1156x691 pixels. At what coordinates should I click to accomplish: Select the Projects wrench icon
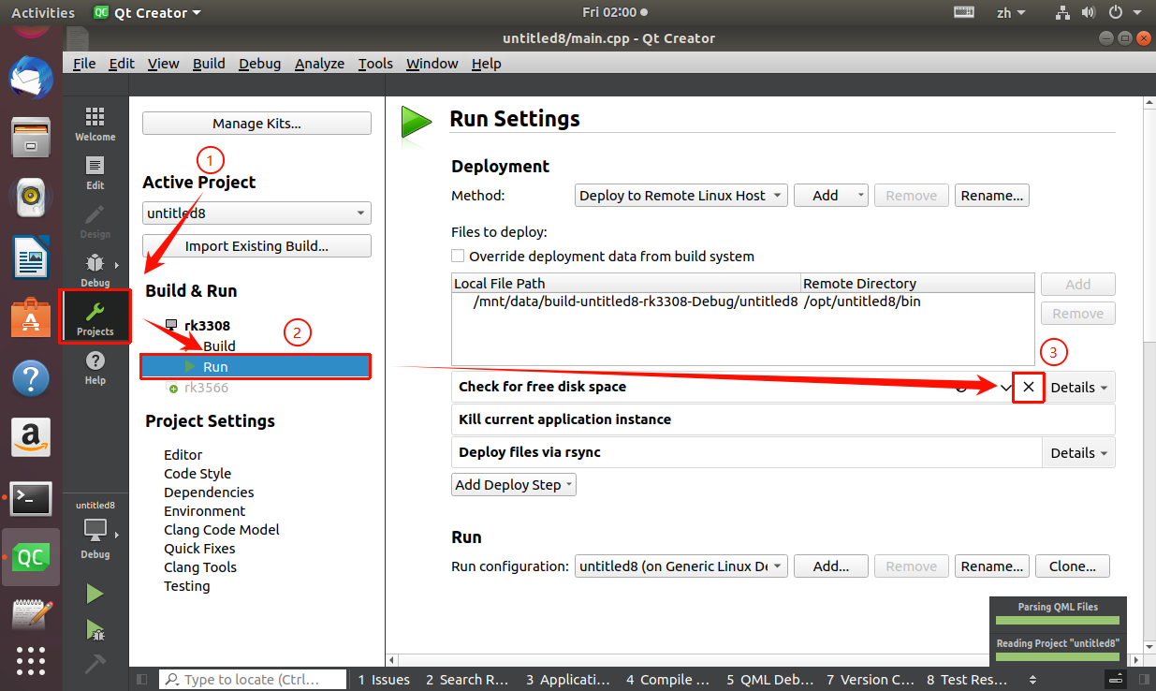(x=95, y=317)
